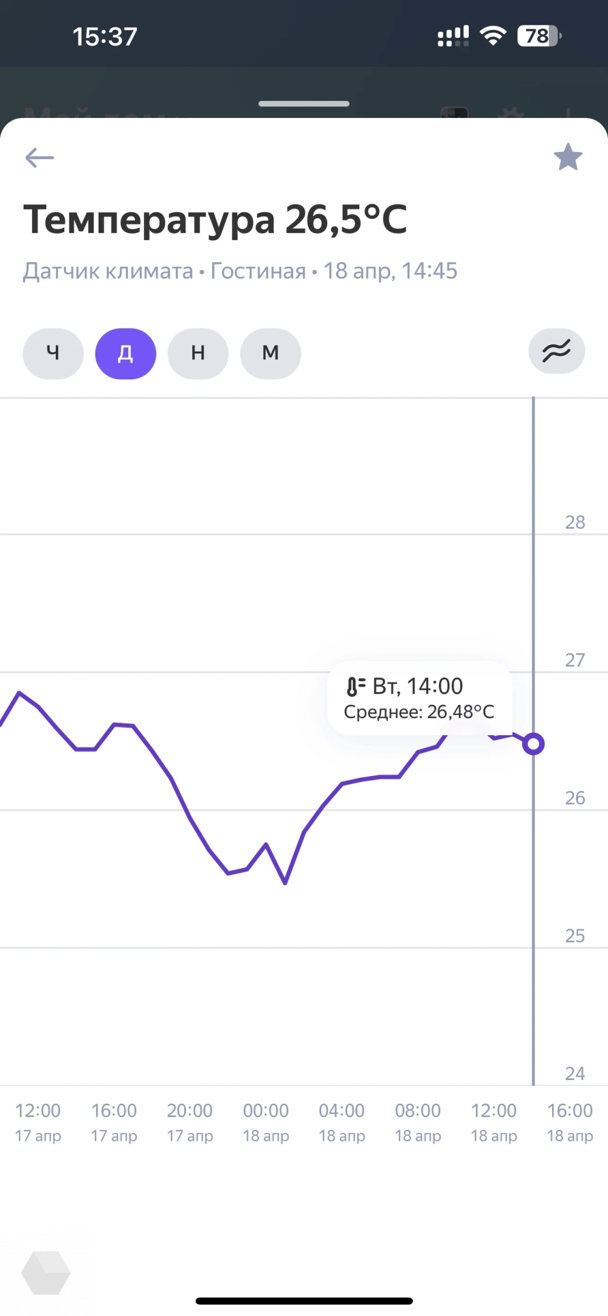Tap the temperature heading 26,5°C
The image size is (608, 1316).
pos(215,219)
